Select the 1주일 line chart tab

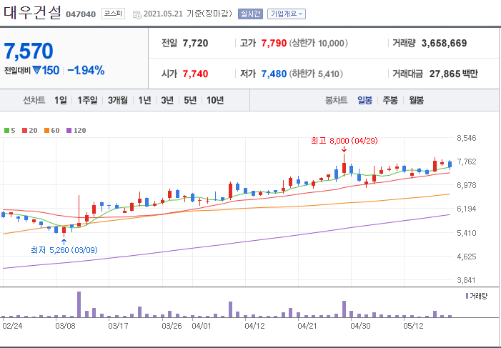click(x=87, y=100)
